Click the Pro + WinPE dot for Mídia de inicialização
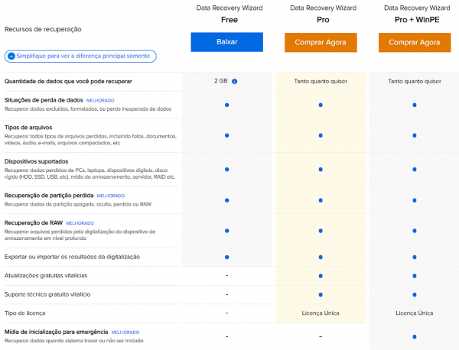 pos(415,337)
